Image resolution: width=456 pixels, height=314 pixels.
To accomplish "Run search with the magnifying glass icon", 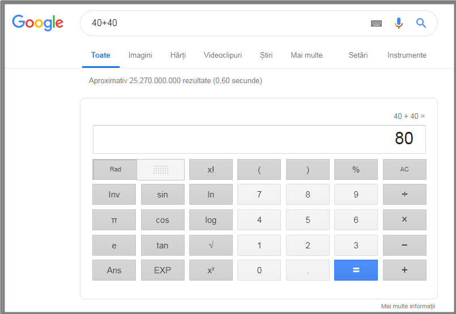I will click(421, 23).
